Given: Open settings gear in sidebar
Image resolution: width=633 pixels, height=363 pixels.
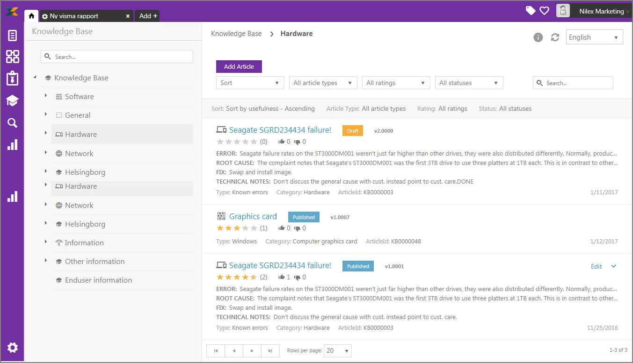Looking at the screenshot, I should click(13, 348).
